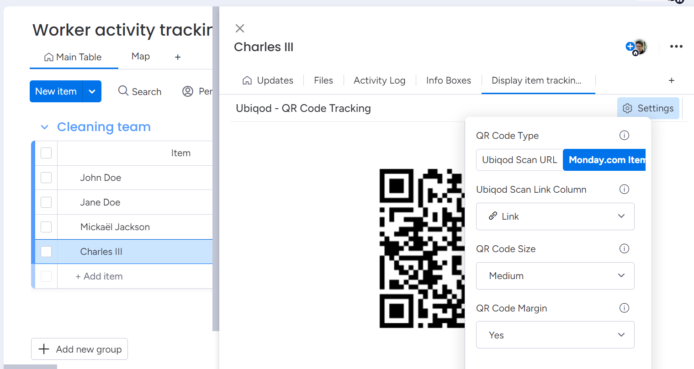Click the Worker activity tracking board title
Image resolution: width=694 pixels, height=369 pixels.
coord(122,30)
